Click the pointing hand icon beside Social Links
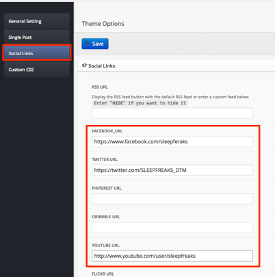Image resolution: width=275 pixels, height=277 pixels. pos(84,65)
